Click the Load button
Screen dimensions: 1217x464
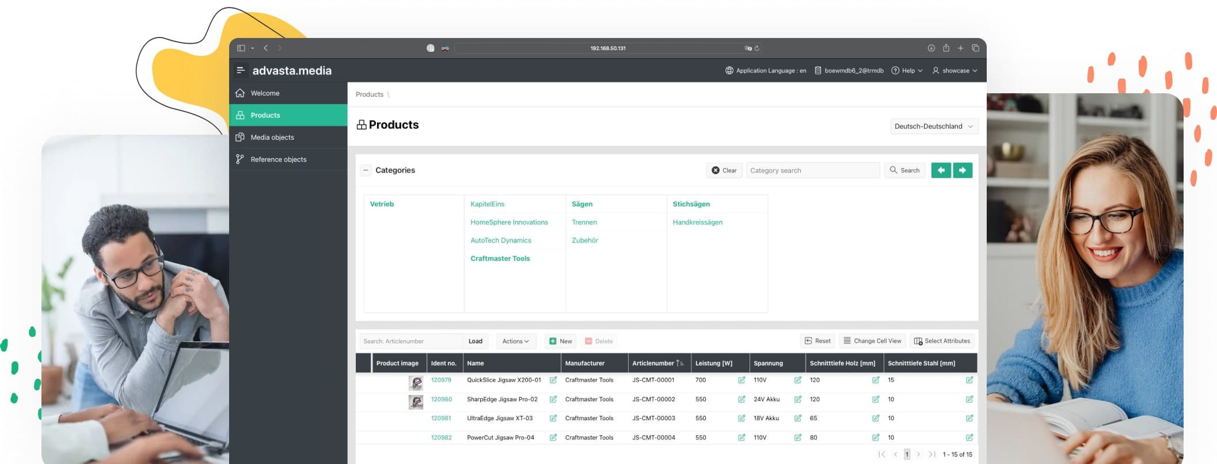(476, 341)
